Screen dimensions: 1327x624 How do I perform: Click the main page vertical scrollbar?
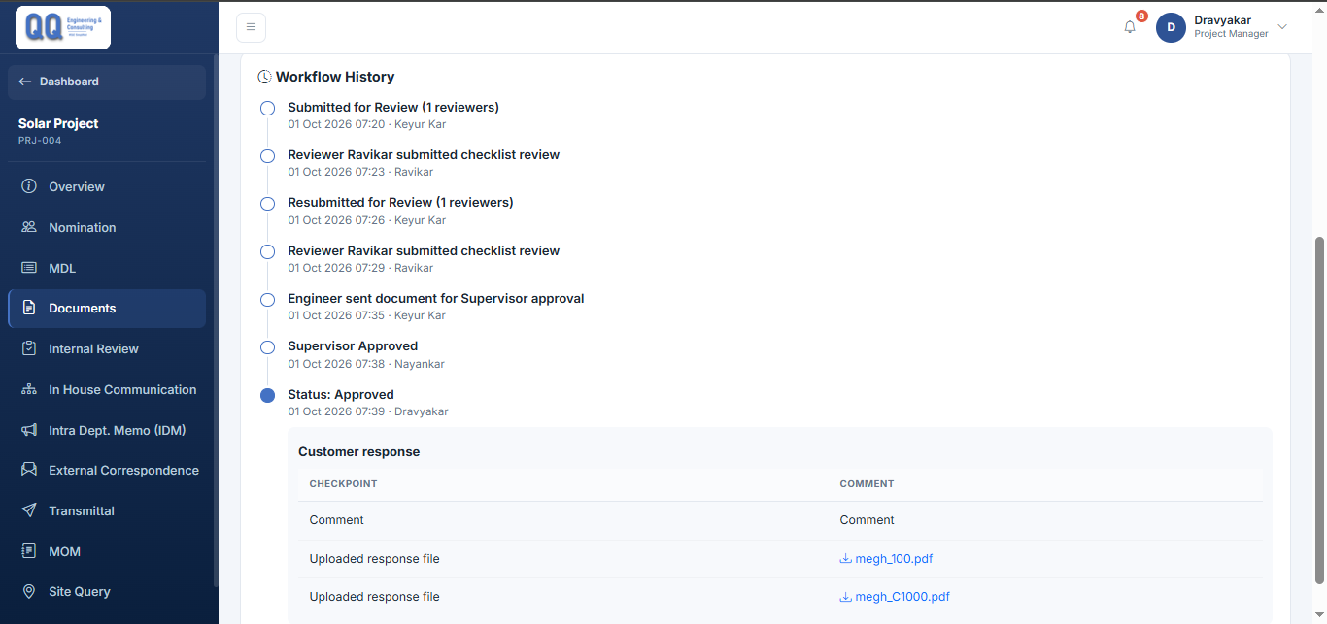click(x=1319, y=410)
